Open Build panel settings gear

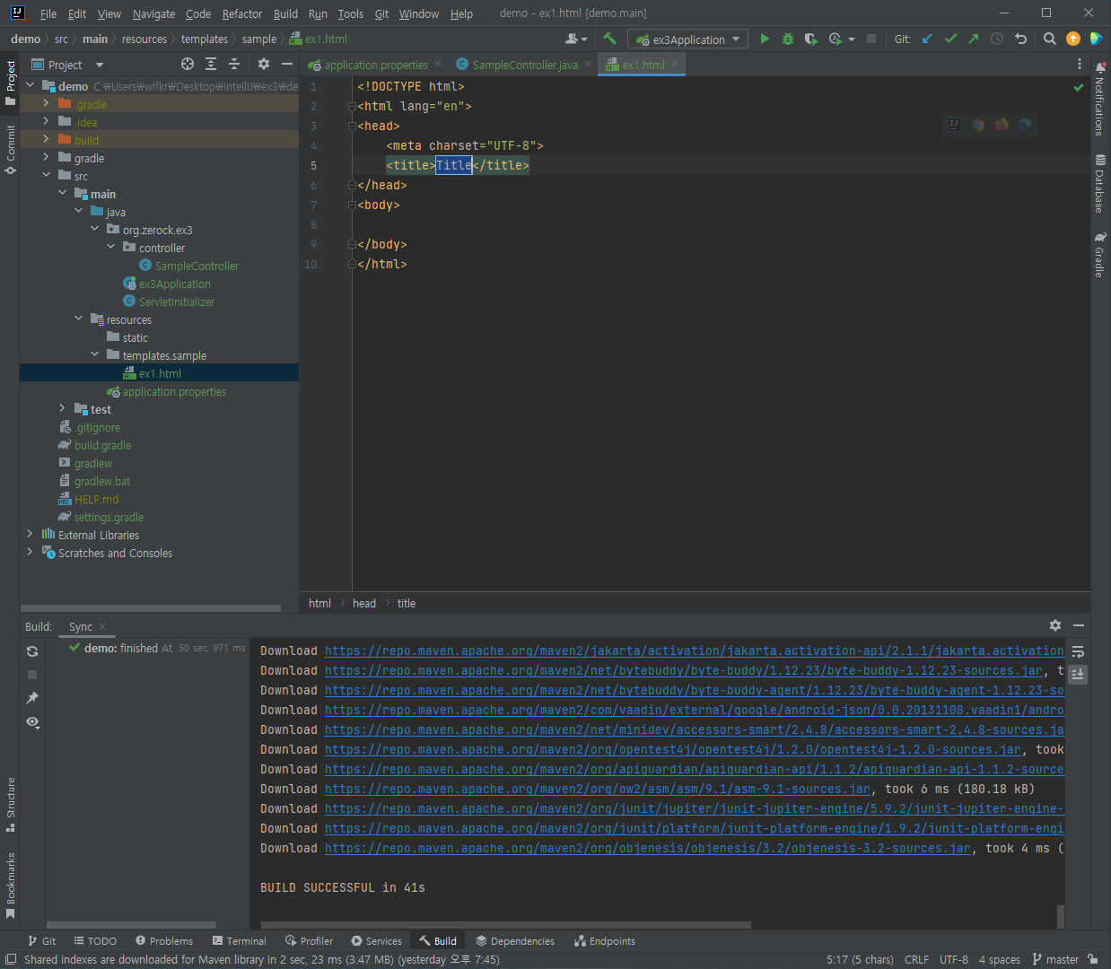[1055, 625]
